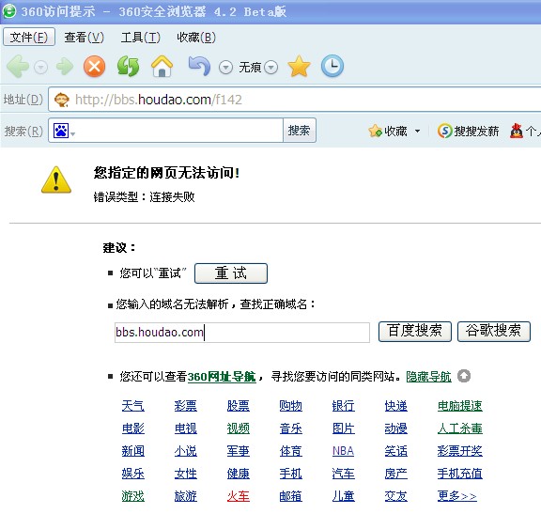Select Baidu paw search engine icon
The height and width of the screenshot is (514, 541).
click(61, 131)
